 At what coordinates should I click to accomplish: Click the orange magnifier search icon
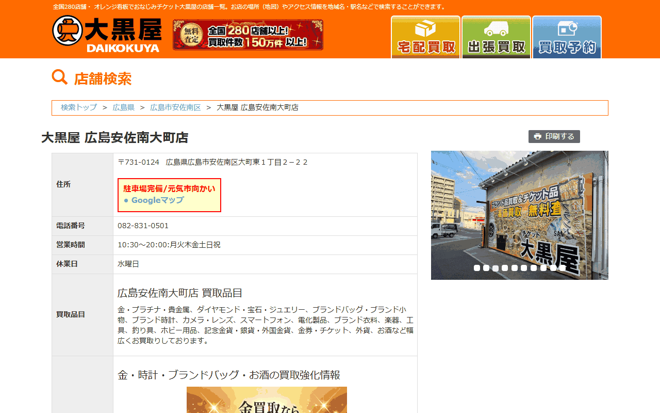pyautogui.click(x=60, y=77)
